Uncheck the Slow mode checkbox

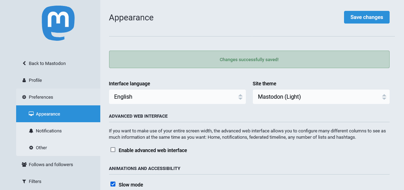pos(113,184)
